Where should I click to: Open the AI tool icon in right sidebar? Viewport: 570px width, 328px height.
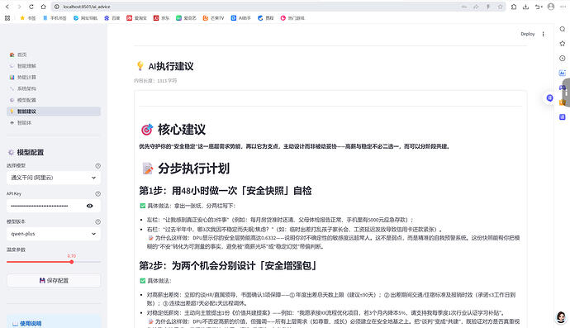pos(563,73)
